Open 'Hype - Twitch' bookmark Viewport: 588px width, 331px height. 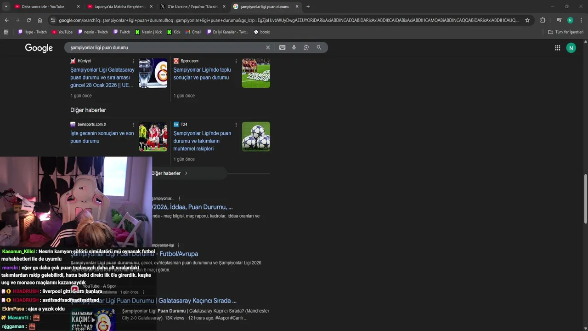tap(32, 32)
